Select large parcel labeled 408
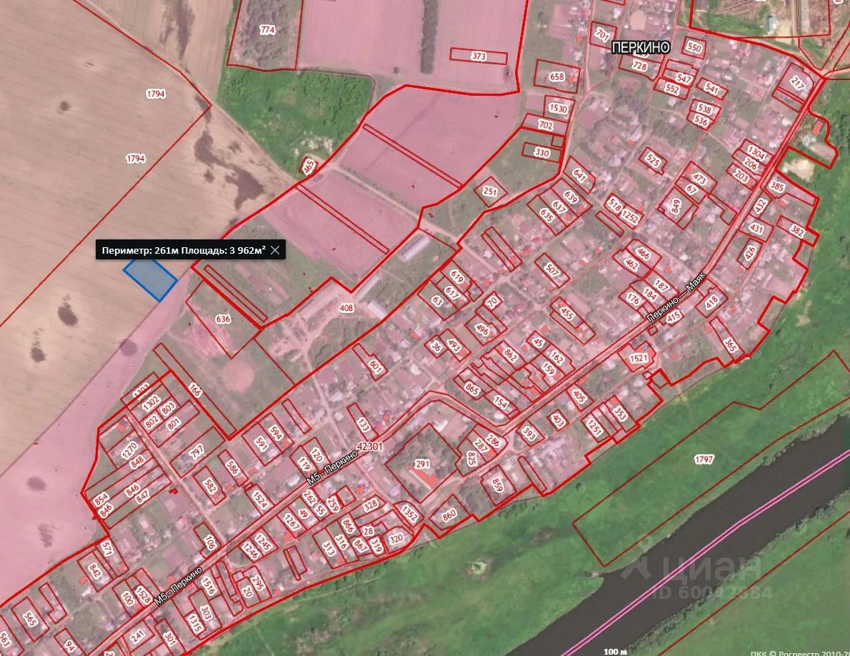This screenshot has width=850, height=656. click(x=346, y=308)
